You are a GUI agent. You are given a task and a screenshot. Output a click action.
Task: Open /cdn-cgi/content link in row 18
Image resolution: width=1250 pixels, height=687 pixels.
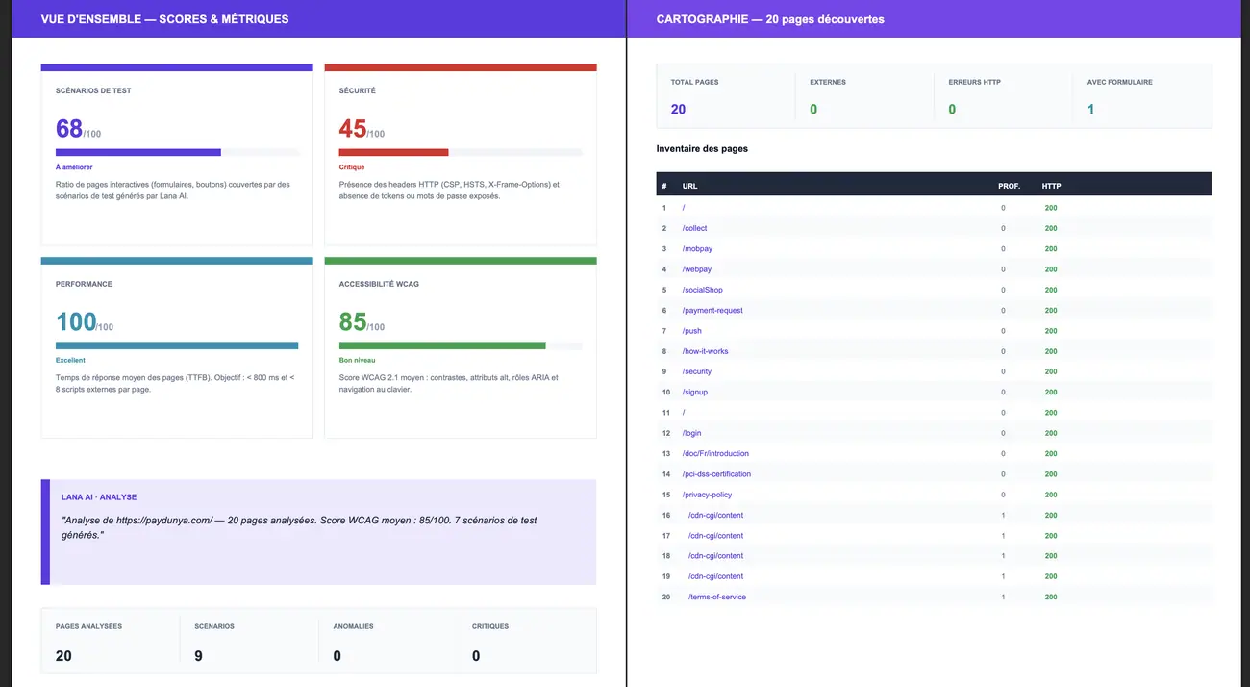[x=715, y=556]
